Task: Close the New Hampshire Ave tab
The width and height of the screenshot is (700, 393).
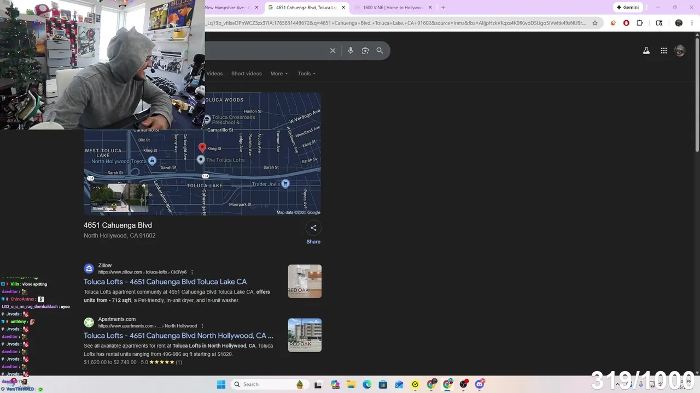Action: (x=256, y=8)
